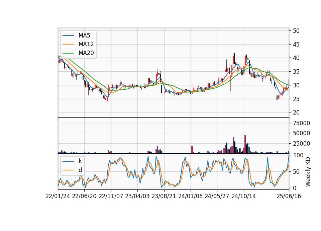Click the MA12 legend entry
This screenshot has height=231, width=321.
78,44
